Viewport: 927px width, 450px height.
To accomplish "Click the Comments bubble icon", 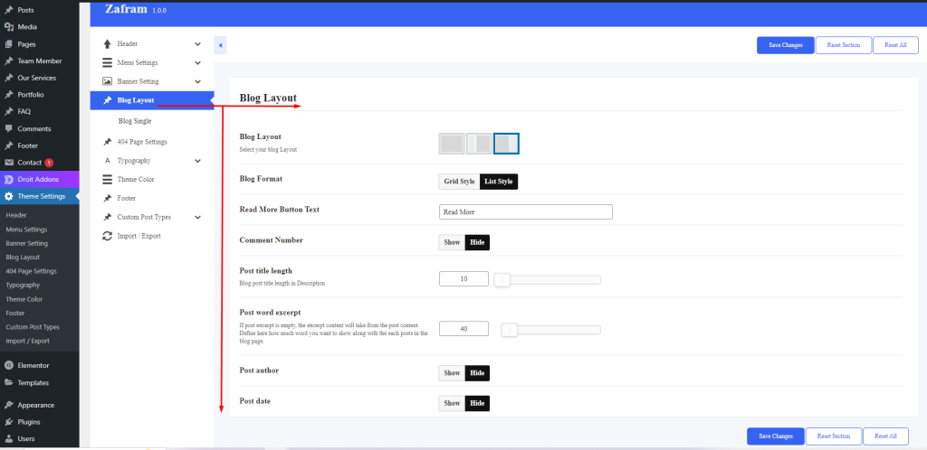I will coord(9,128).
